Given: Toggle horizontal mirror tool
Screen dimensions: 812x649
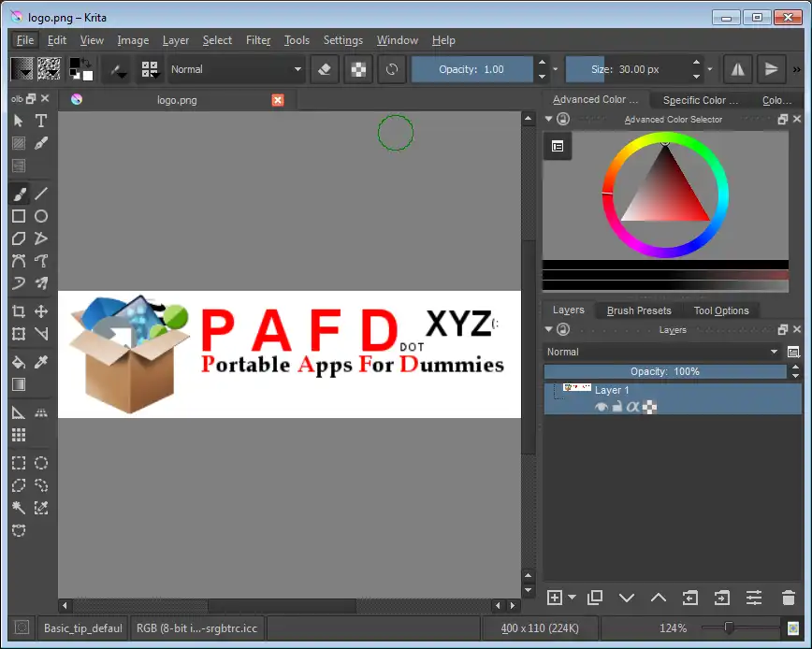Looking at the screenshot, I should point(737,69).
